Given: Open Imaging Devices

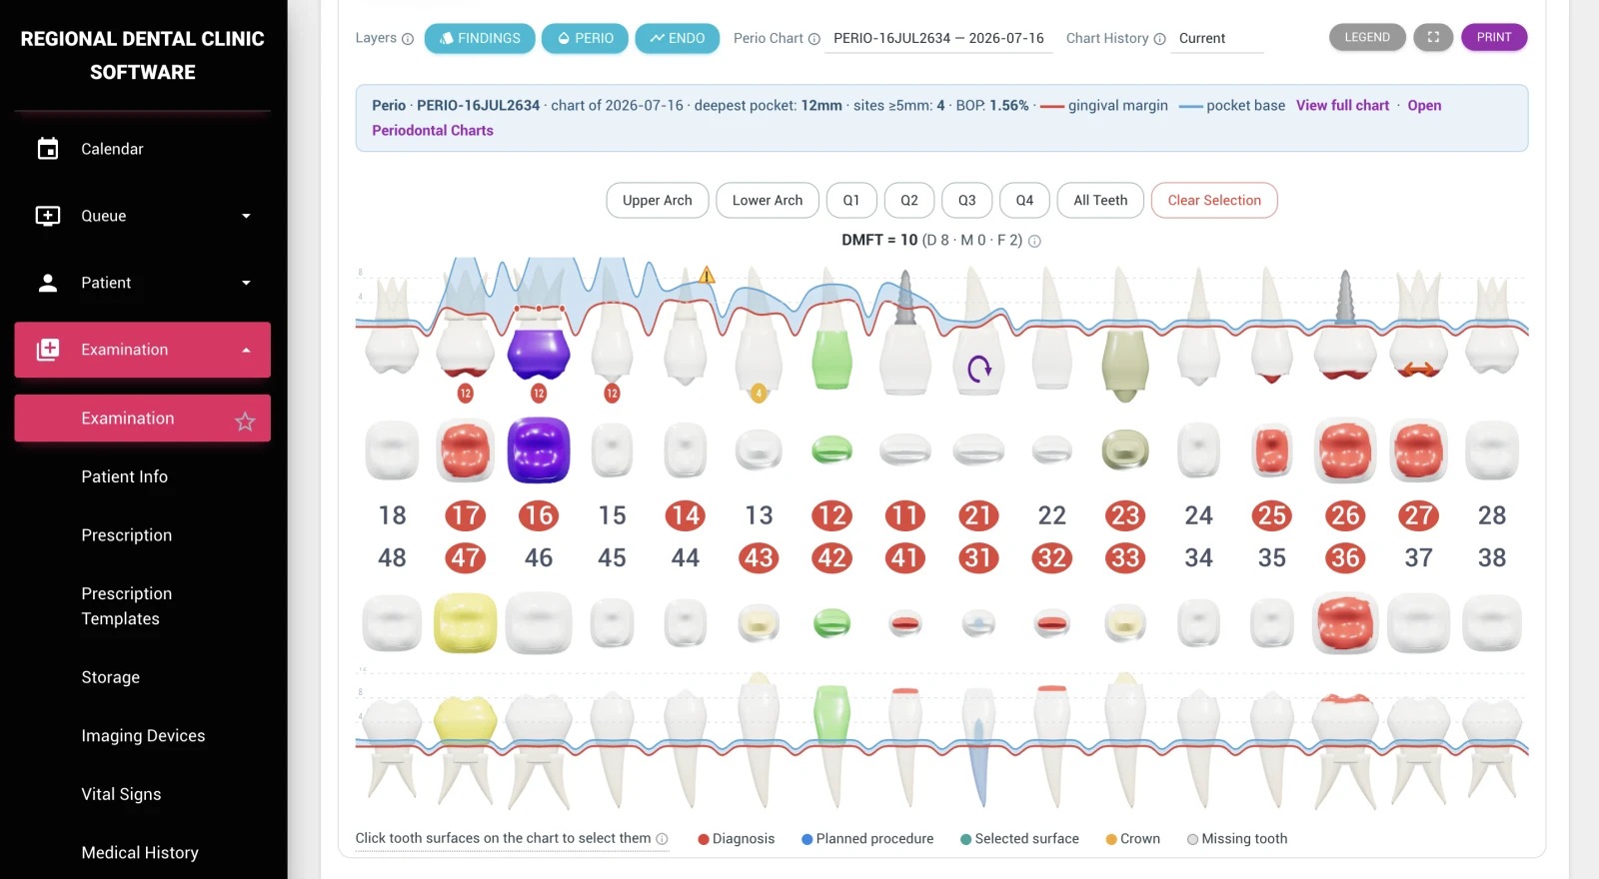Looking at the screenshot, I should (143, 736).
